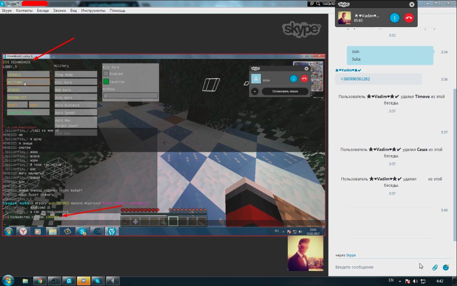
Task: Click the HotKey input field showing K
Action: tap(130, 96)
